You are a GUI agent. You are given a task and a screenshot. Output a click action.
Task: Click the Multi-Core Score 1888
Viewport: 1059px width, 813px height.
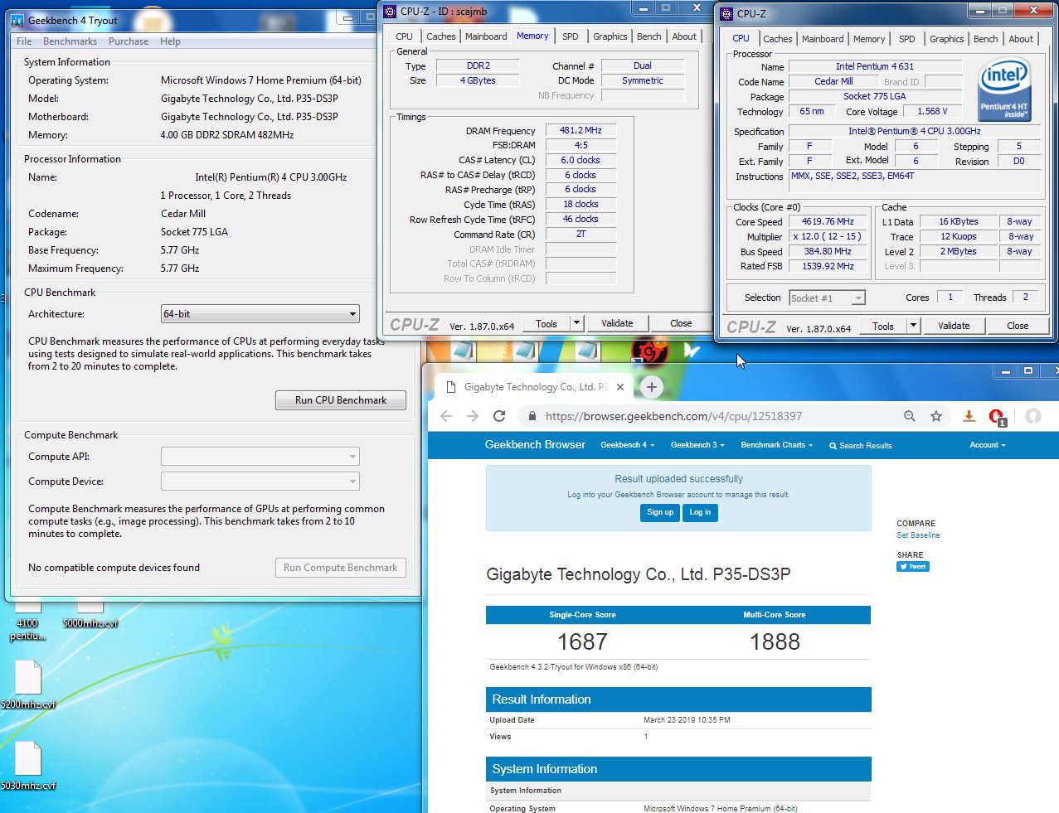pos(775,641)
